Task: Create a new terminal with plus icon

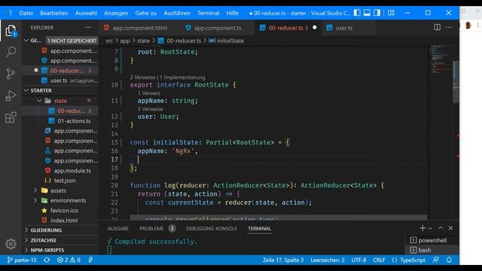Action: 423,228
